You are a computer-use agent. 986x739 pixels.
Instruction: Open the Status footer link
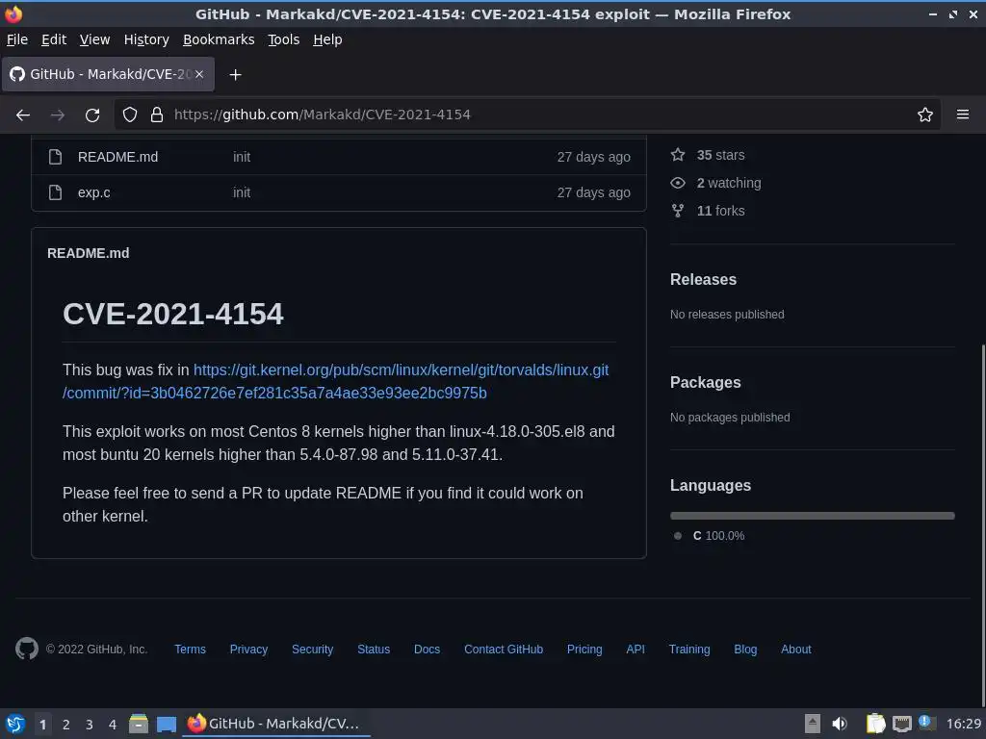(374, 650)
